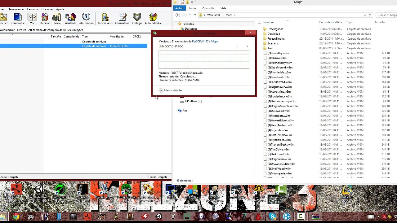Open Razer Game Booster desktop shortcut
Viewport: 397px width, 223px height.
(60, 194)
